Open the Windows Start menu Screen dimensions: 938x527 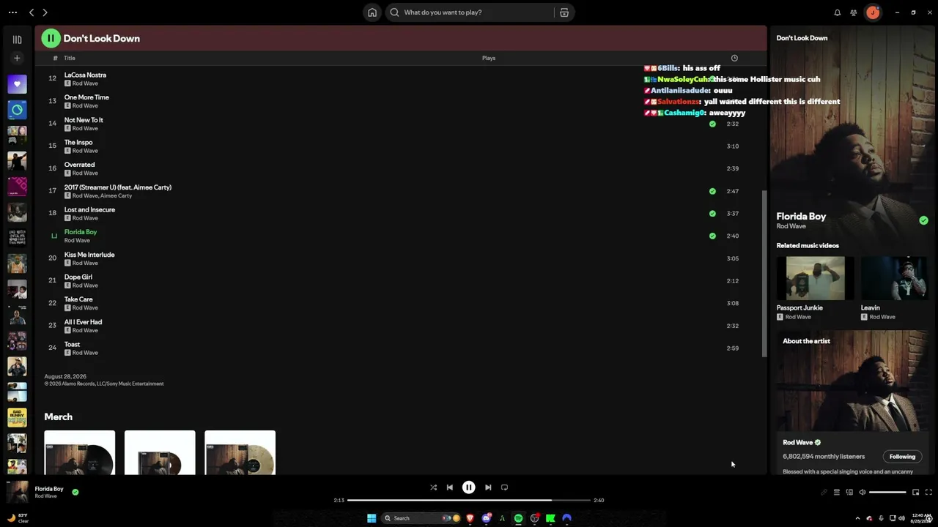(372, 518)
